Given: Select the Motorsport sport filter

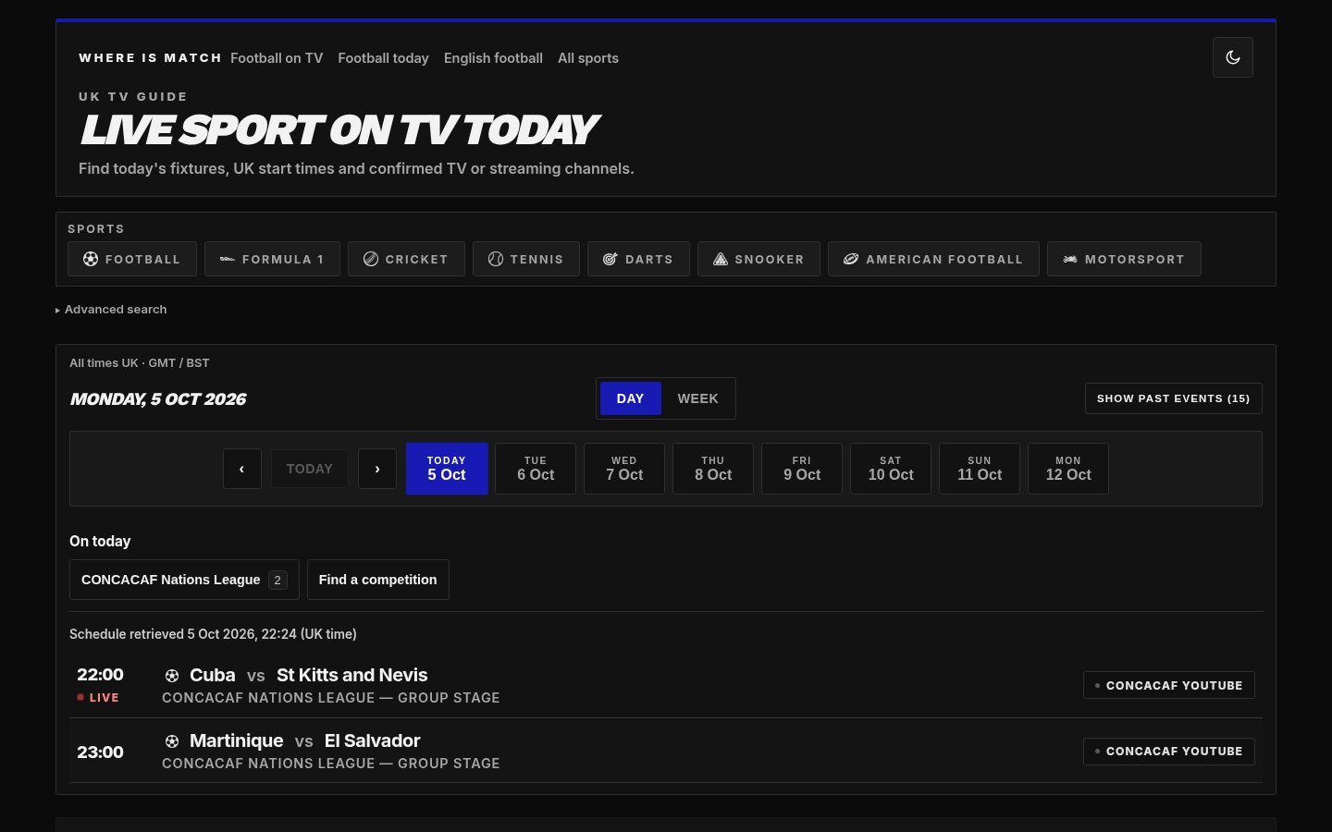Looking at the screenshot, I should click(1124, 259).
